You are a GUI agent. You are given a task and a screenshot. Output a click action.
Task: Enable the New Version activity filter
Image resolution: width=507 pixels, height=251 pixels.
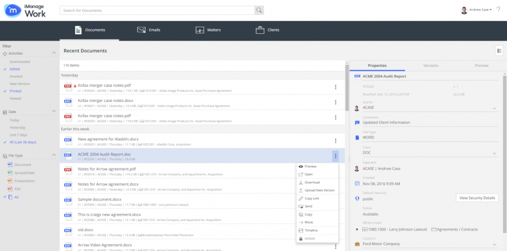[20, 84]
